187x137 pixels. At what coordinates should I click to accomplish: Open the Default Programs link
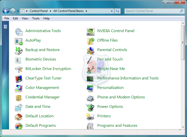[x=41, y=126]
